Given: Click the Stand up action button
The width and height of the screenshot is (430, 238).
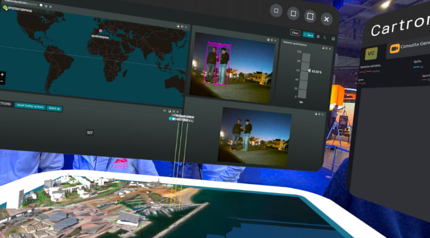Looking at the screenshot, I should [x=54, y=108].
